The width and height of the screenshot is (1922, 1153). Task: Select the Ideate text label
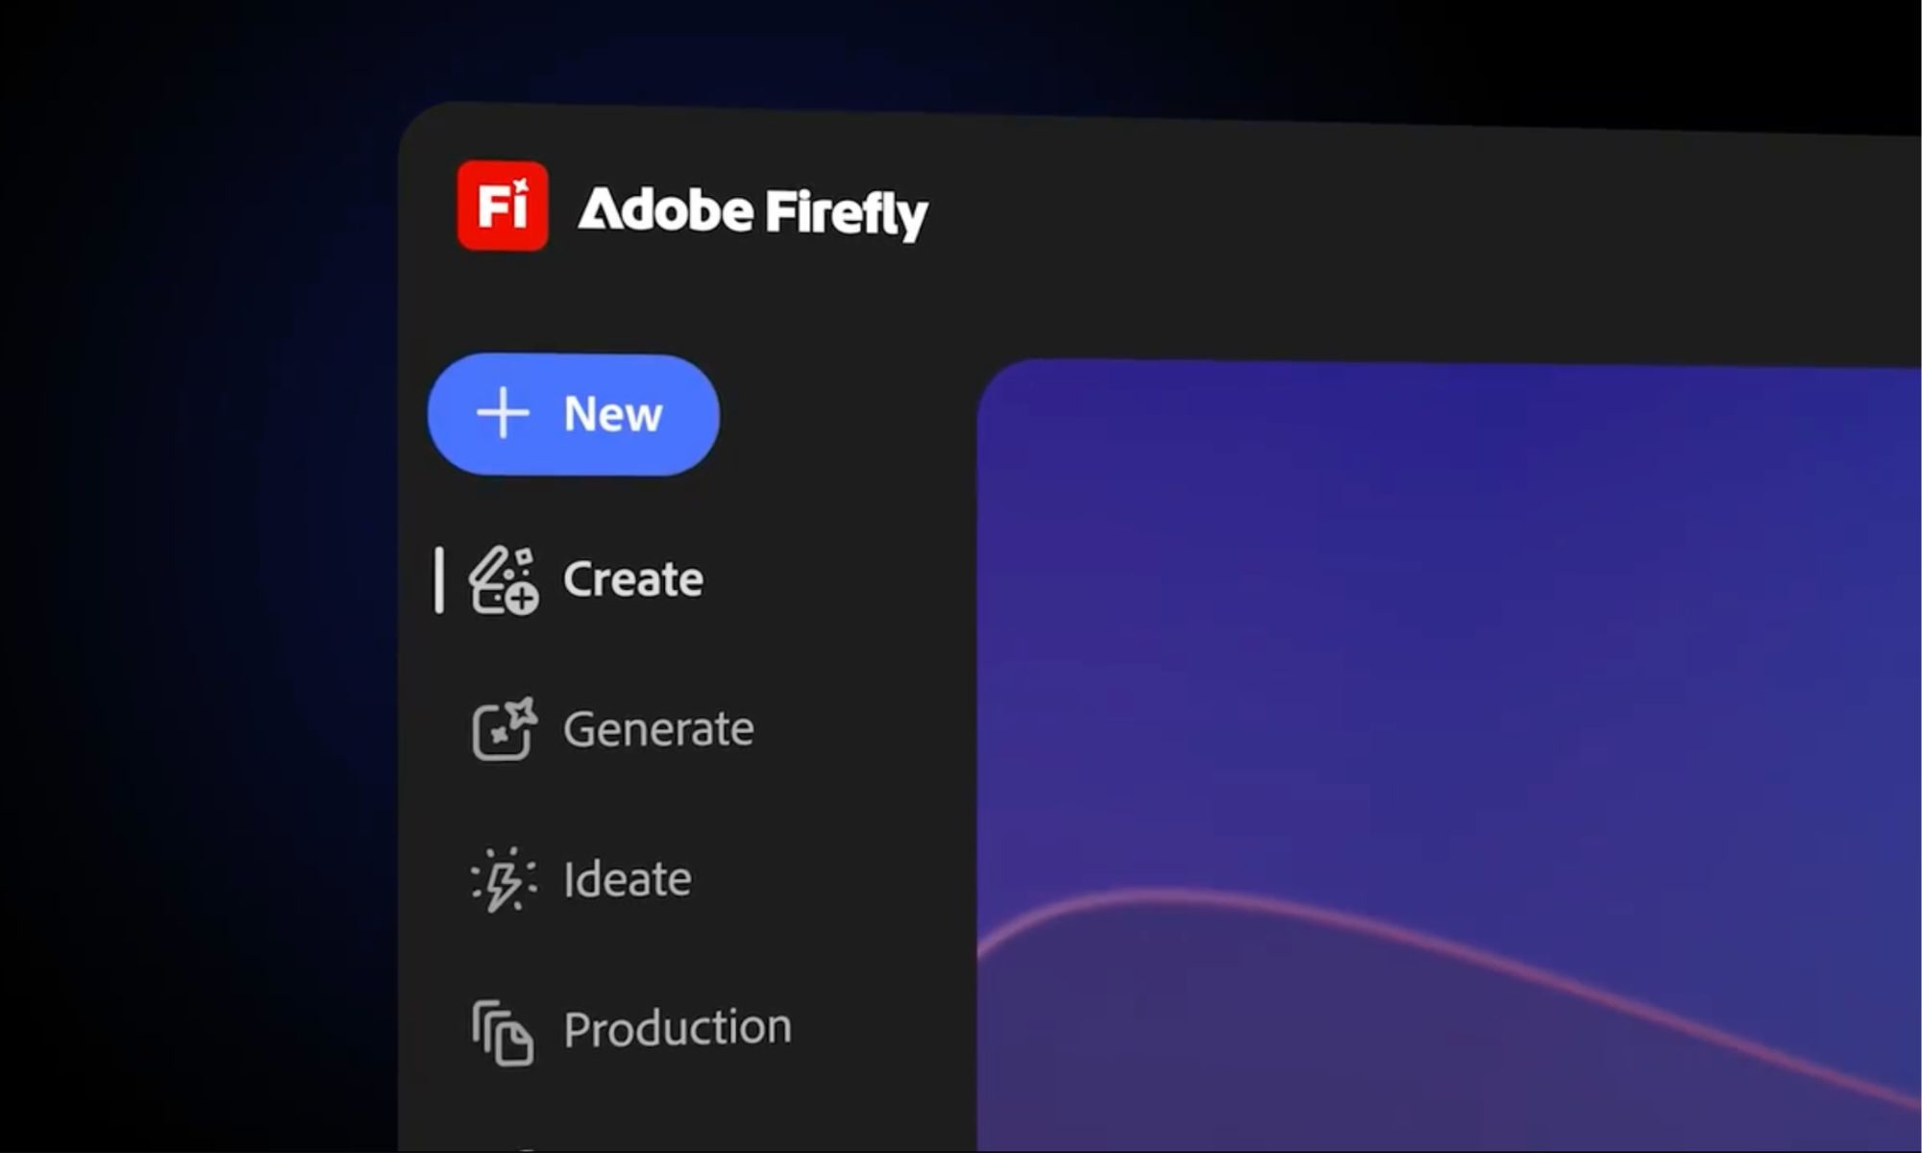tap(626, 877)
